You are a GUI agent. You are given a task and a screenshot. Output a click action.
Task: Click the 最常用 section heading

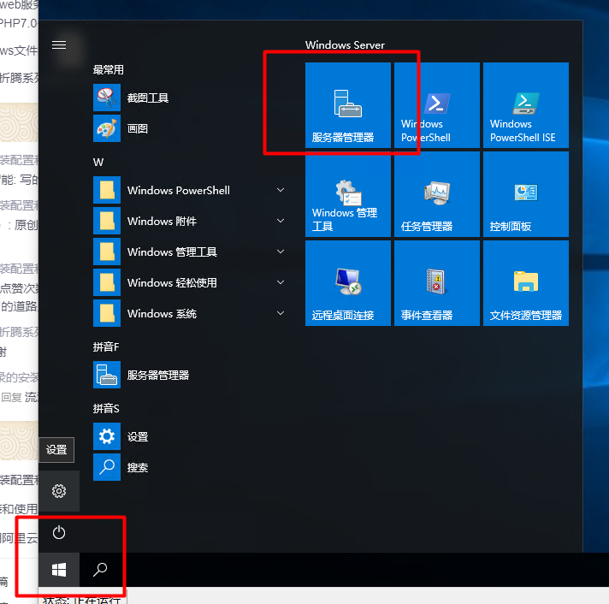click(x=109, y=69)
